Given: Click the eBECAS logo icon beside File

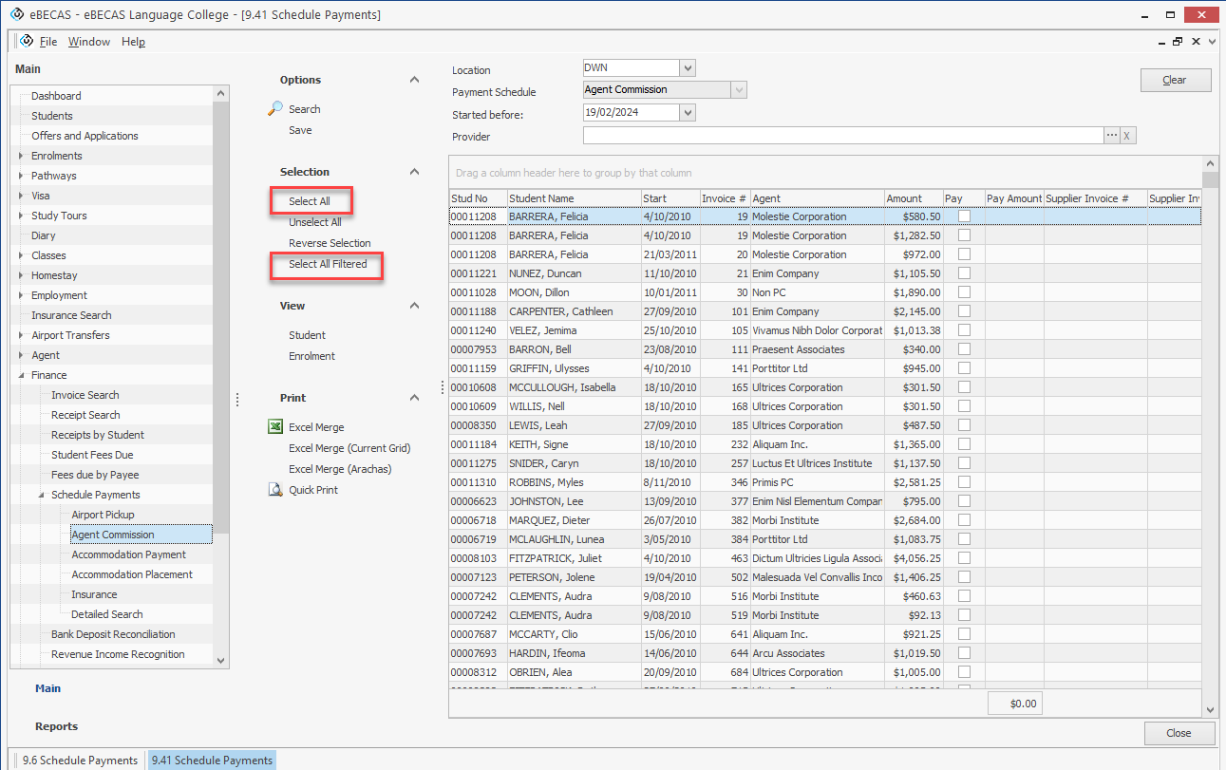Looking at the screenshot, I should tap(25, 42).
